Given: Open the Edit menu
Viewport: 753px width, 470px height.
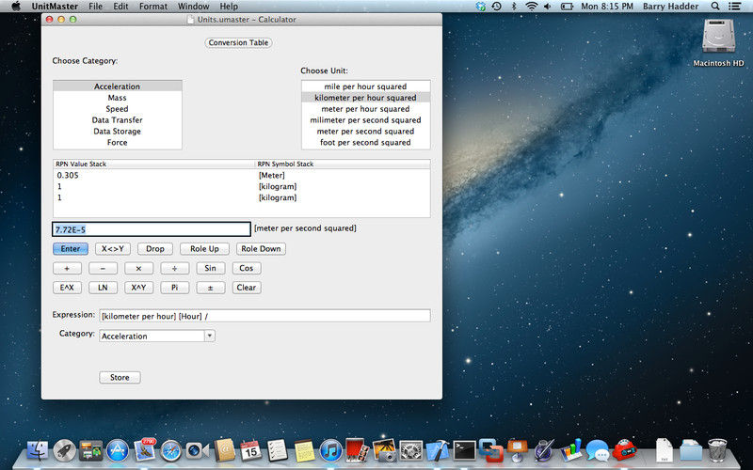Looking at the screenshot, I should [120, 7].
